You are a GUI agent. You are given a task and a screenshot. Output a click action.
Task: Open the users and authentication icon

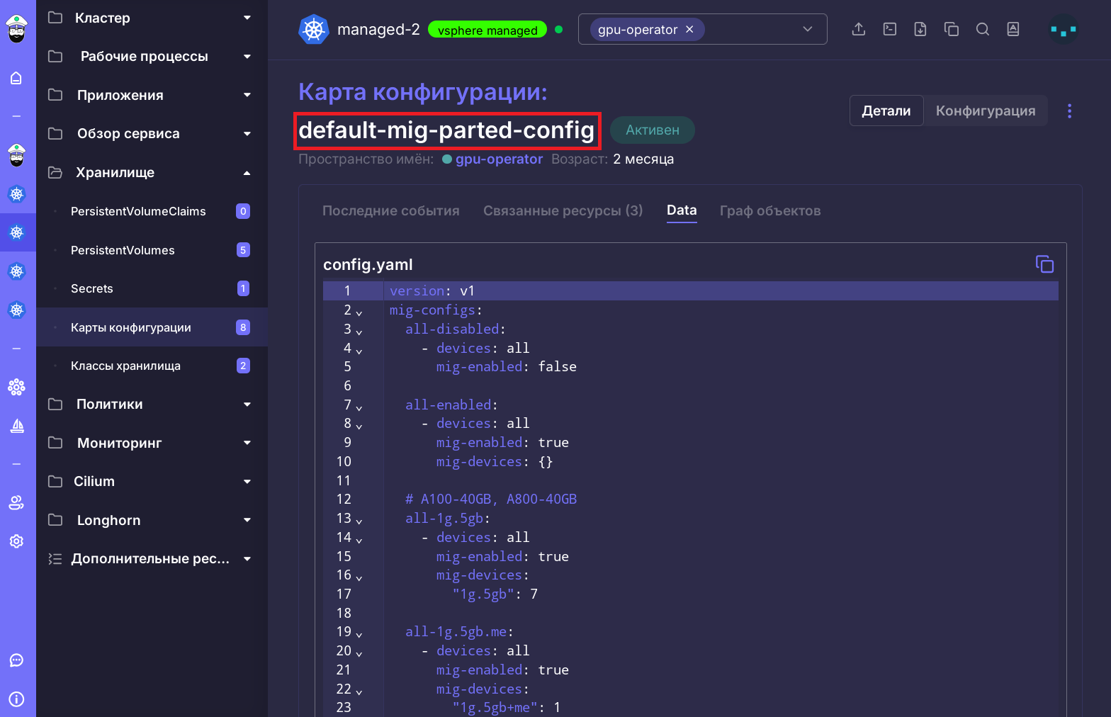[16, 502]
